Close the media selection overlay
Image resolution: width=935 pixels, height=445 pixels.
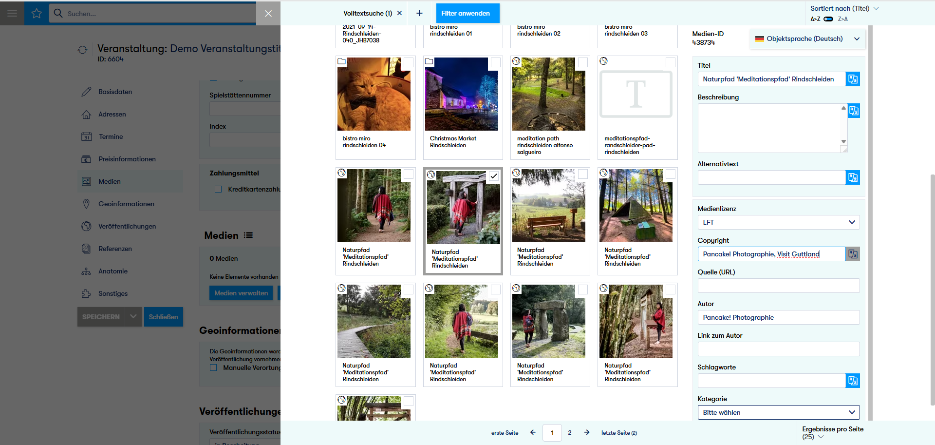click(x=268, y=13)
